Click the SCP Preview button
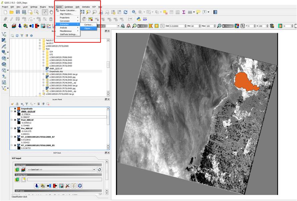The height and width of the screenshot is (201, 297). 228,26
